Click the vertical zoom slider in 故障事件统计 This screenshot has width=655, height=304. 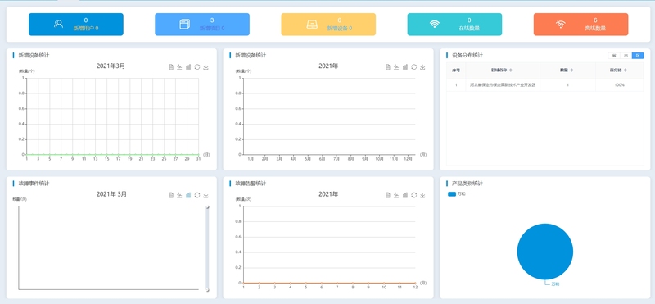click(207, 248)
